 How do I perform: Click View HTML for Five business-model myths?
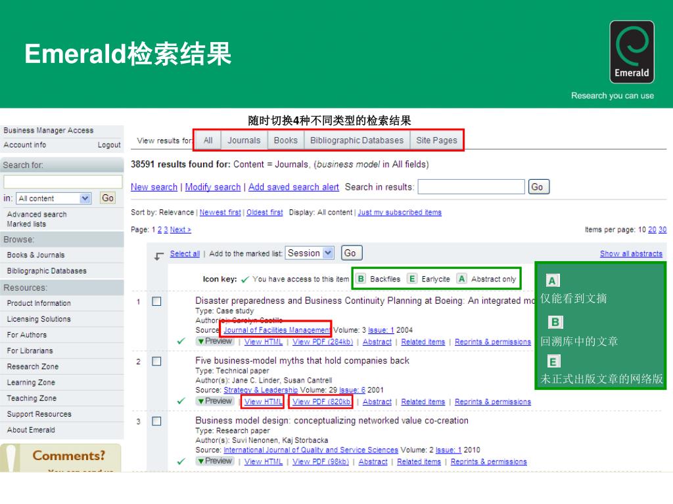click(264, 402)
